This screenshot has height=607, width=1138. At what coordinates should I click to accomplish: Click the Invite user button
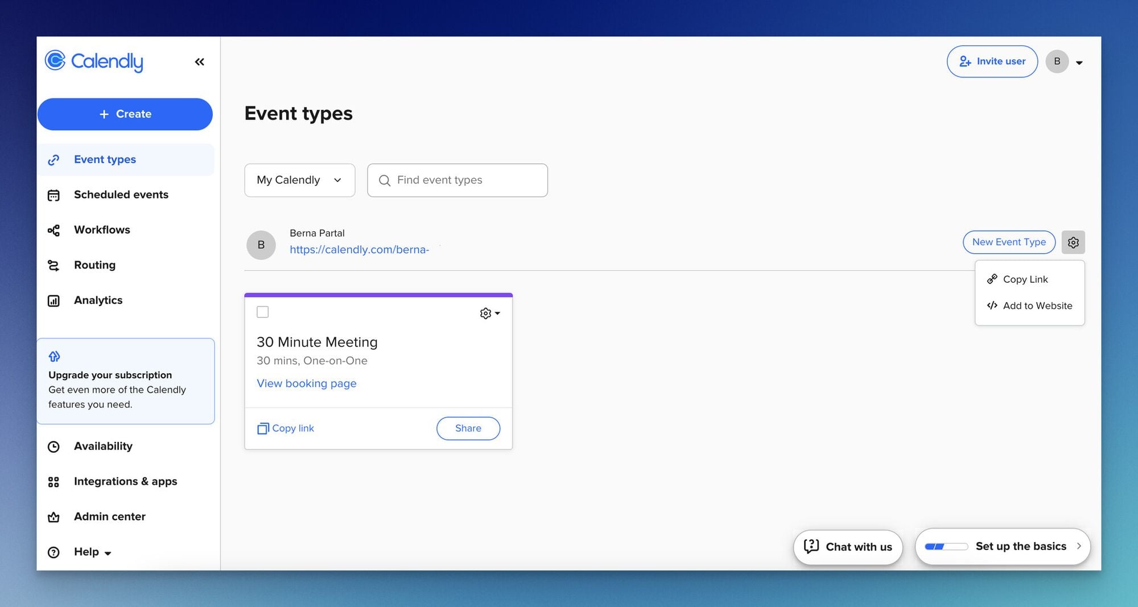point(992,61)
